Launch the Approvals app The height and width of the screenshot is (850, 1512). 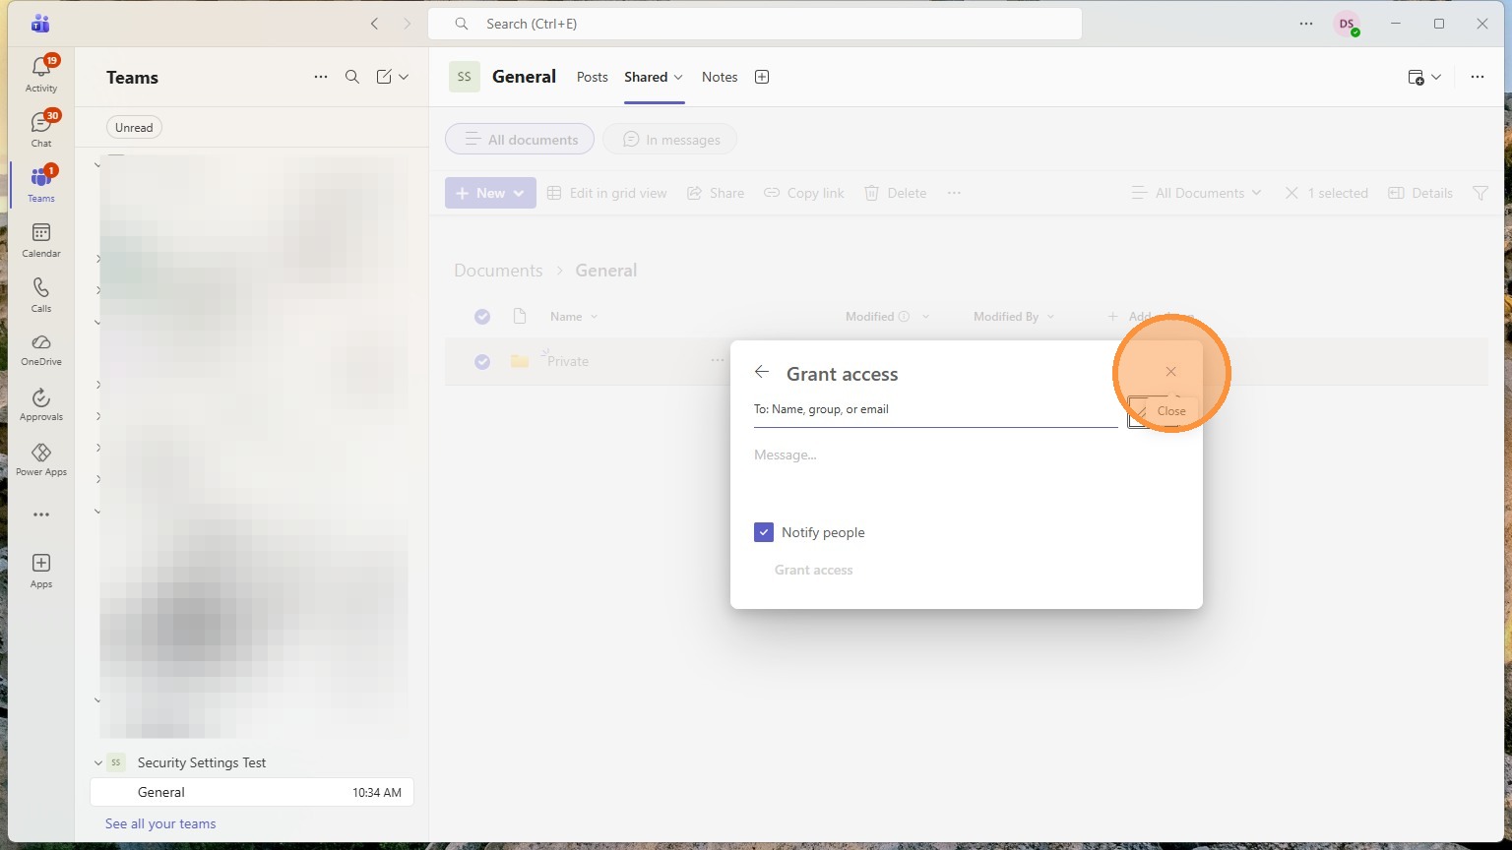tap(41, 404)
